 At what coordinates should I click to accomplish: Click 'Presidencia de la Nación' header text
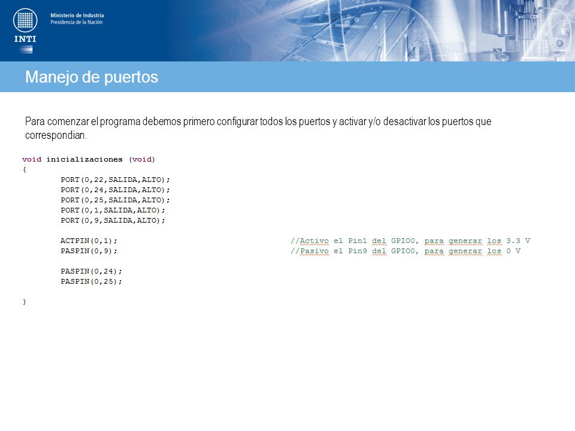(76, 22)
